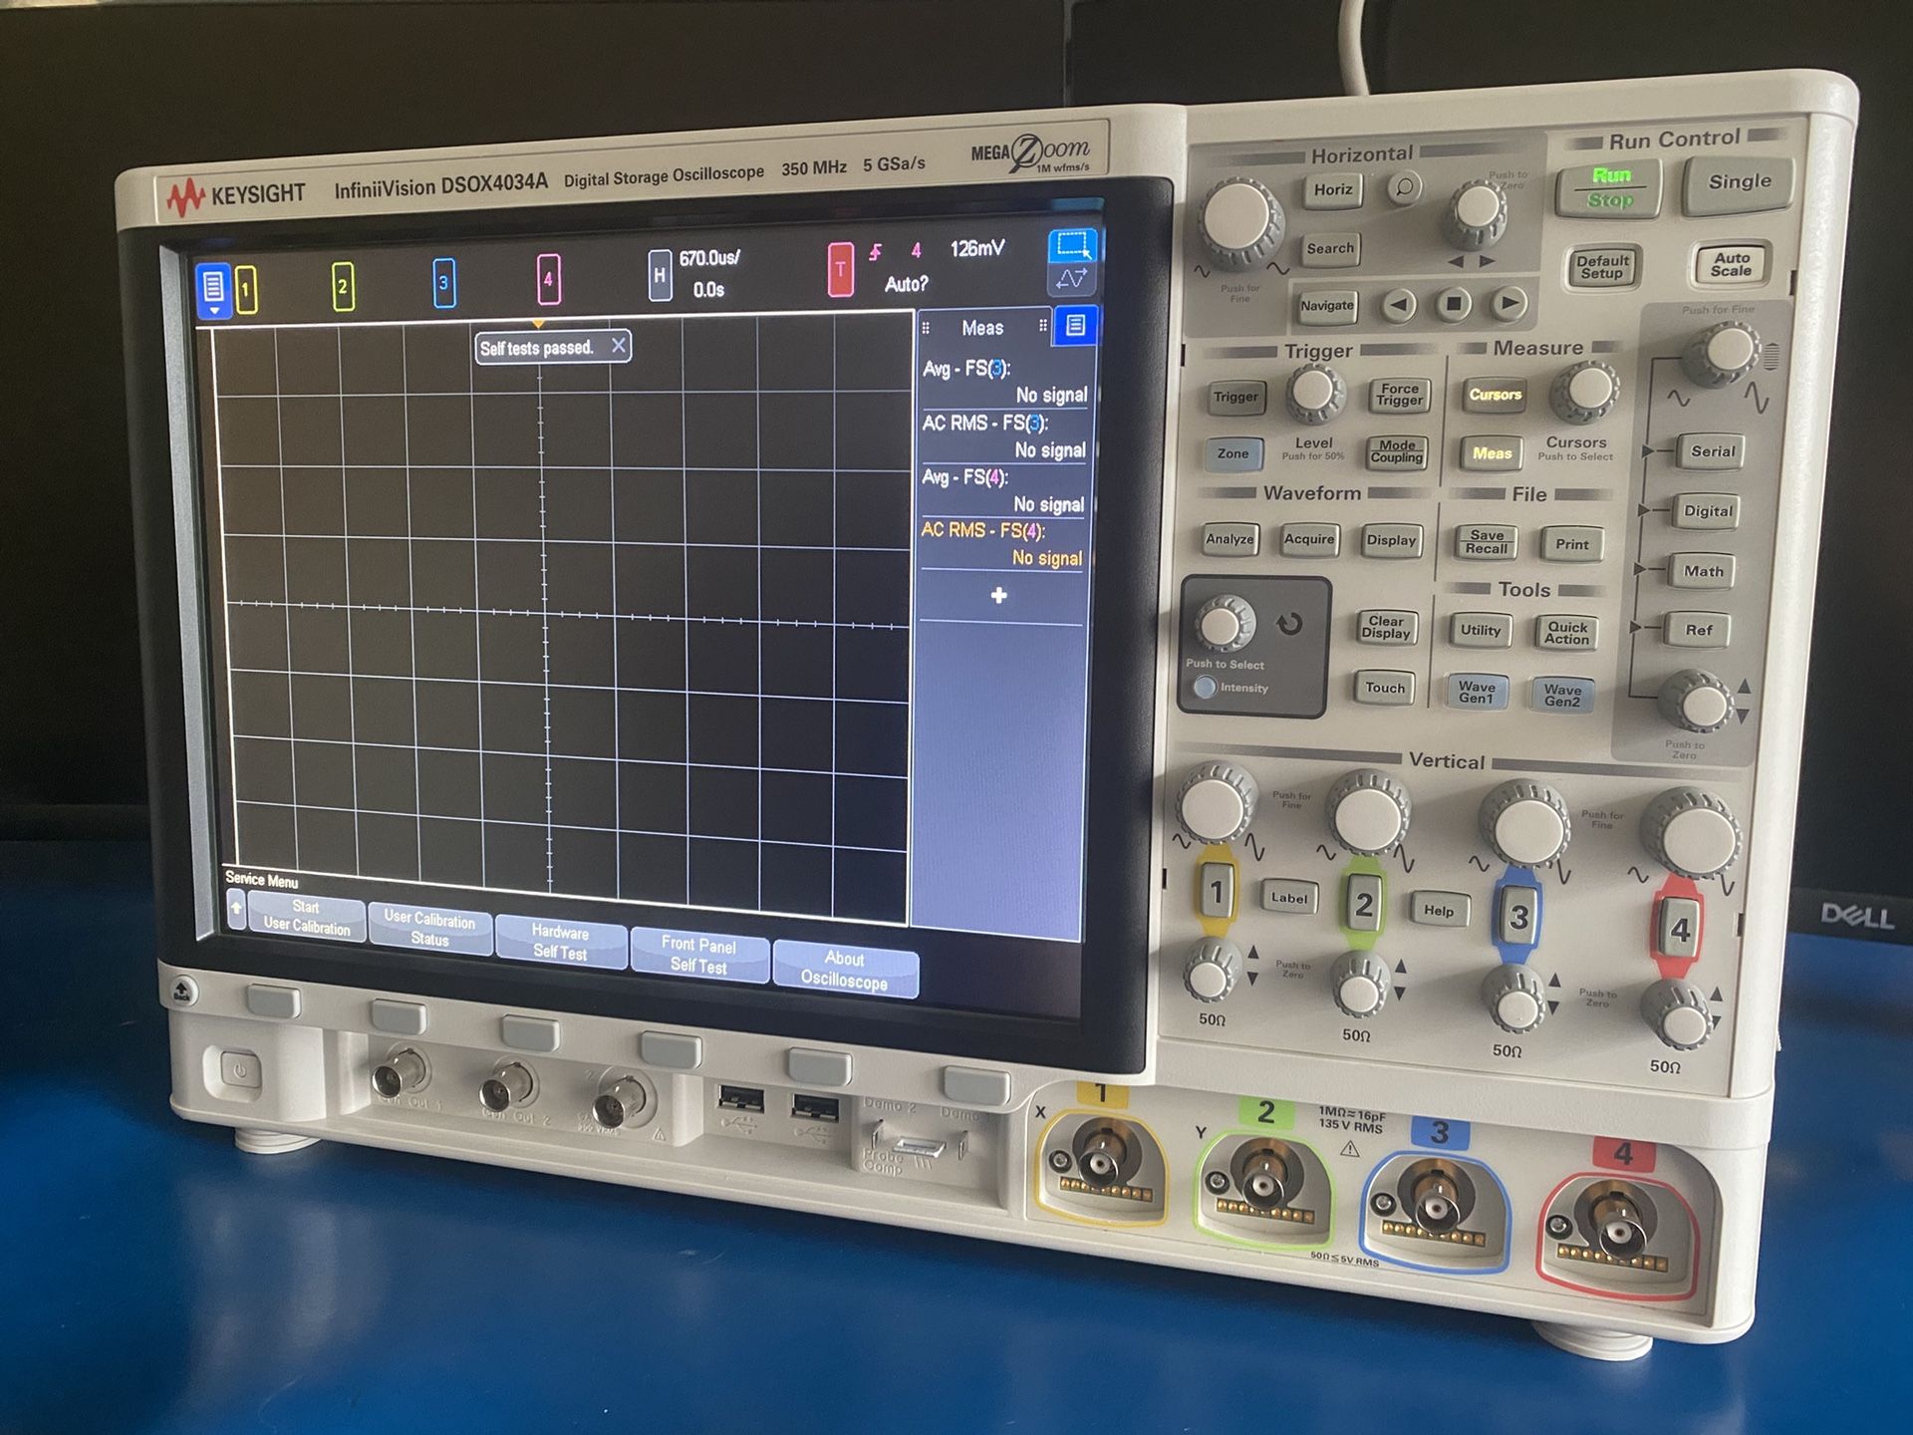
Task: Push the Zone key
Action: (x=1232, y=453)
